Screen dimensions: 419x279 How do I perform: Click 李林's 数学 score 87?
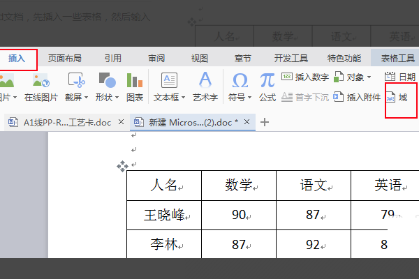[239, 244]
